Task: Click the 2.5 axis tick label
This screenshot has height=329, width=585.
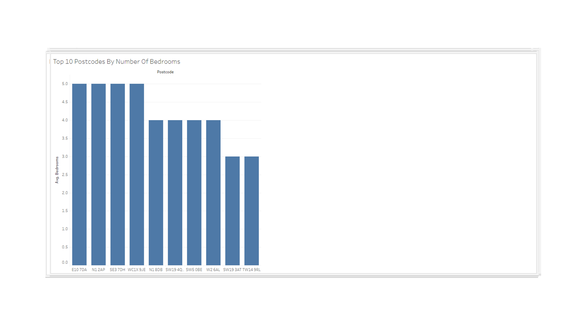Action: tap(65, 175)
